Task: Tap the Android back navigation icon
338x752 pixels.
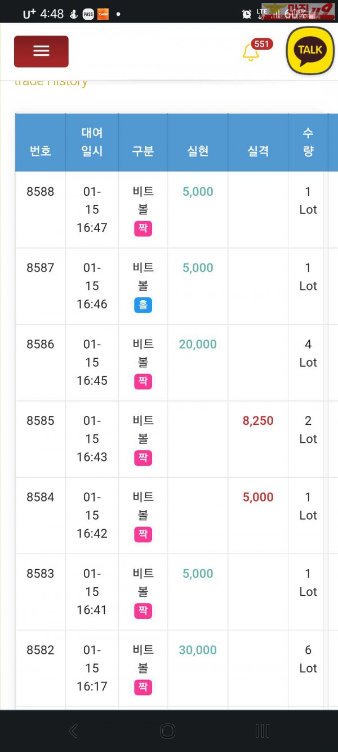Action: 73,731
